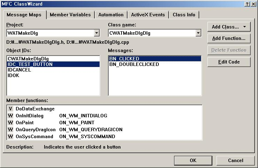Click ON_WM_QUERYDRAGICON entry text

click(x=91, y=129)
